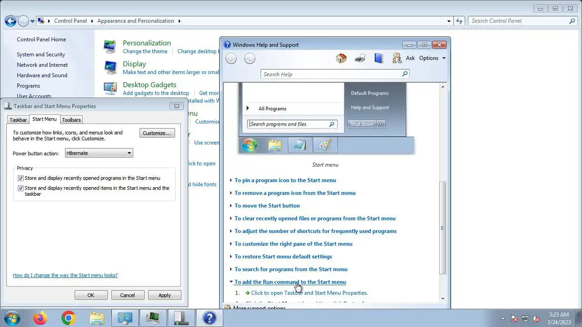Image resolution: width=582 pixels, height=327 pixels.
Task: Switch to the Taskbar tab
Action: pos(18,120)
